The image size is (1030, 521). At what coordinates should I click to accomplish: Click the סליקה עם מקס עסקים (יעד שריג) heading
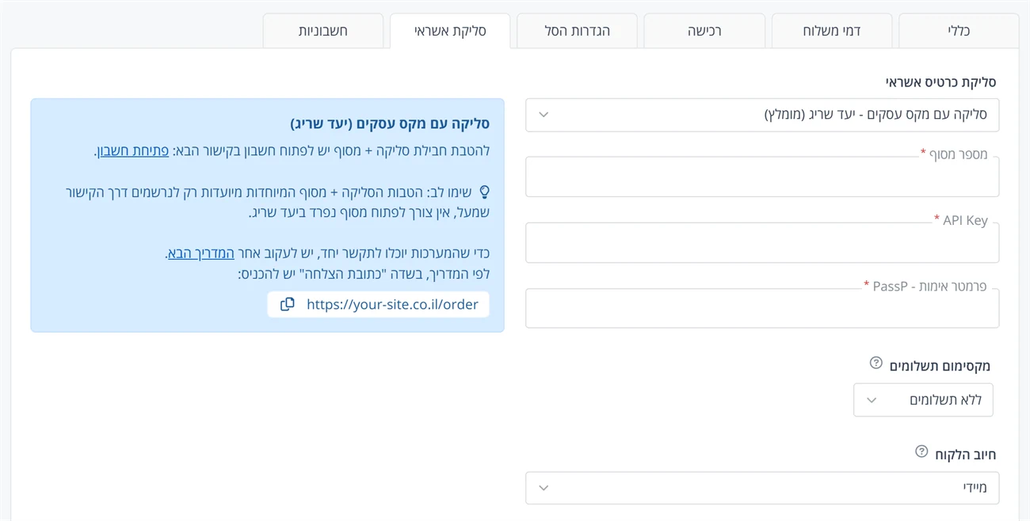click(x=390, y=124)
